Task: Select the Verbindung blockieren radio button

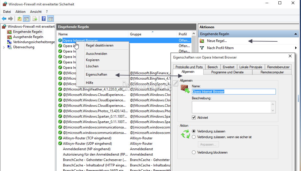Action: 194,152
